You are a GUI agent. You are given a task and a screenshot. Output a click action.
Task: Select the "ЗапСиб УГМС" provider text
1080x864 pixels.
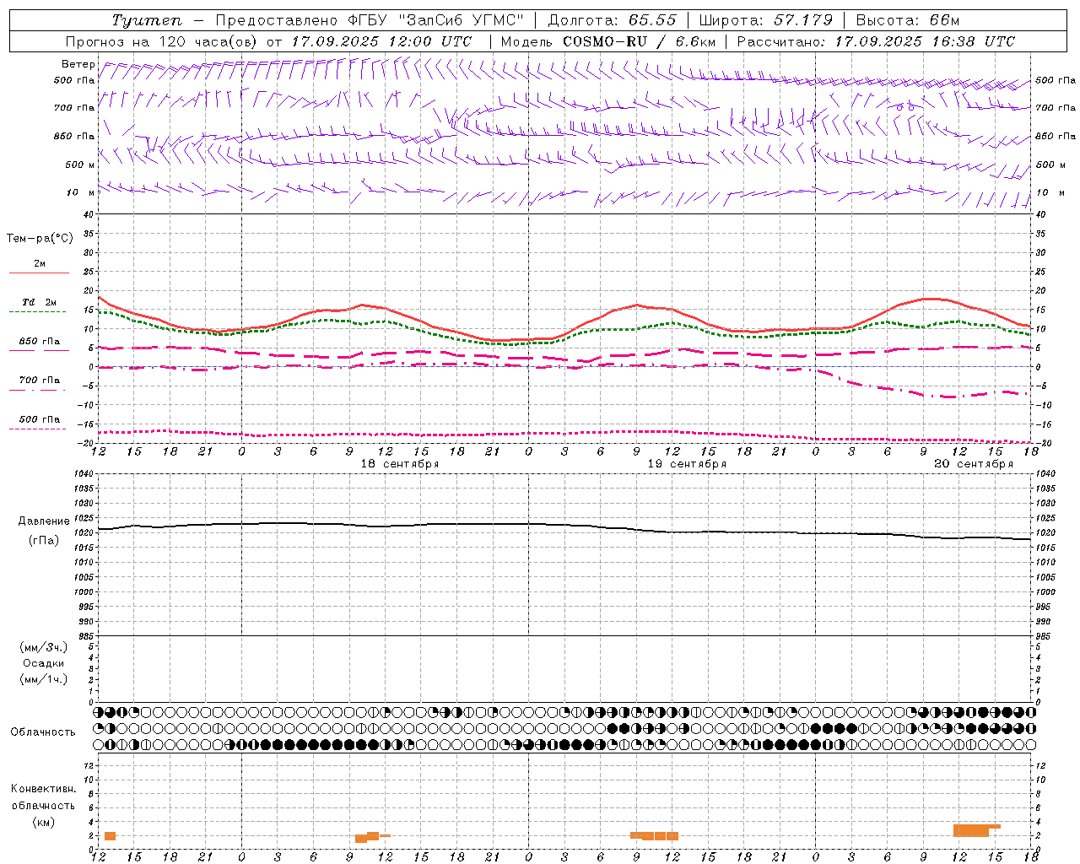[461, 20]
